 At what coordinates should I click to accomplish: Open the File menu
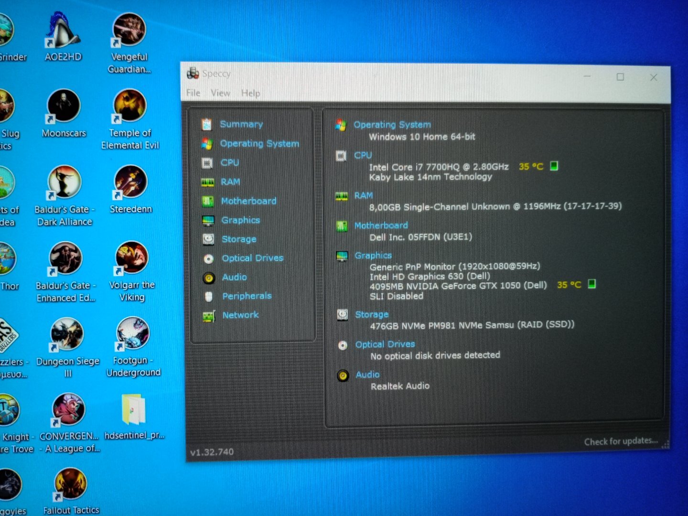click(193, 93)
